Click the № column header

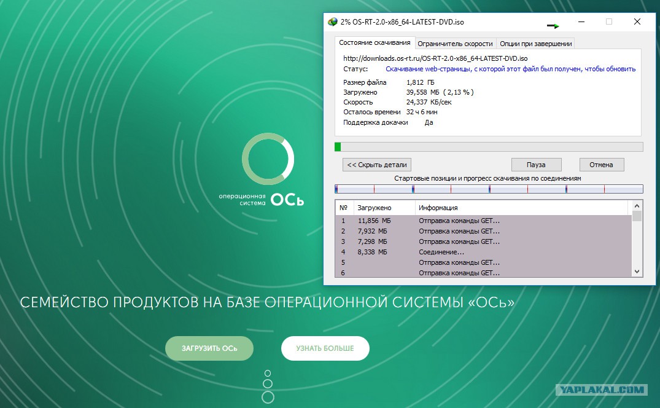(344, 208)
